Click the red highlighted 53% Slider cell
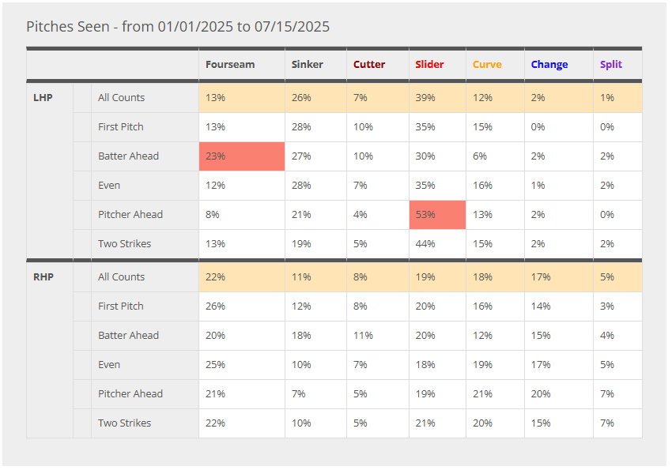This screenshot has width=672, height=470. point(437,215)
